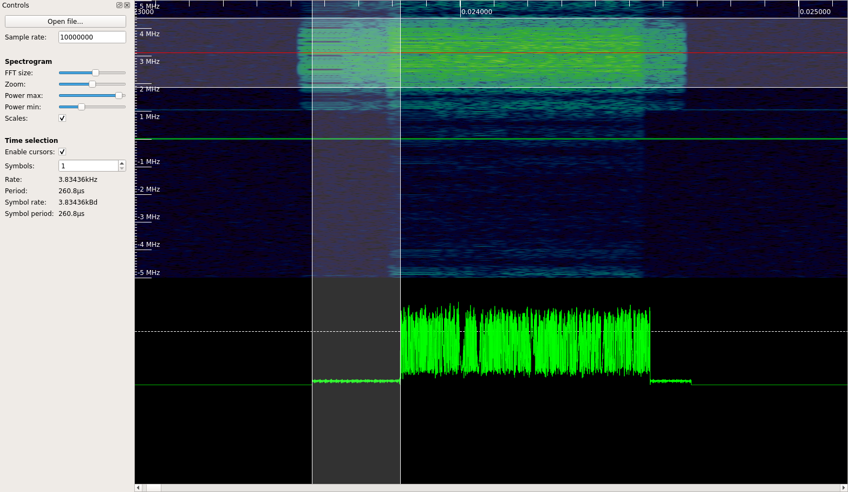Viewport: 848px width, 492px height.
Task: Close the Controls dock panel
Action: click(x=127, y=5)
